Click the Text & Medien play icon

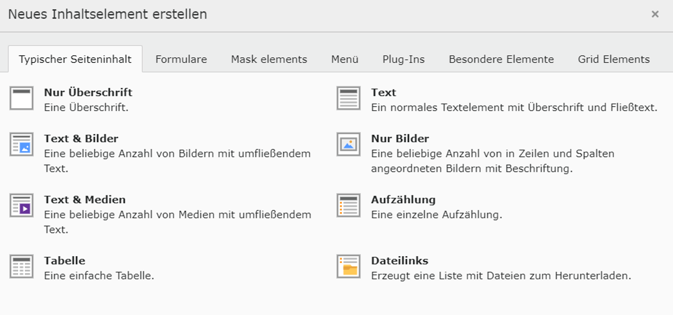pos(22,205)
